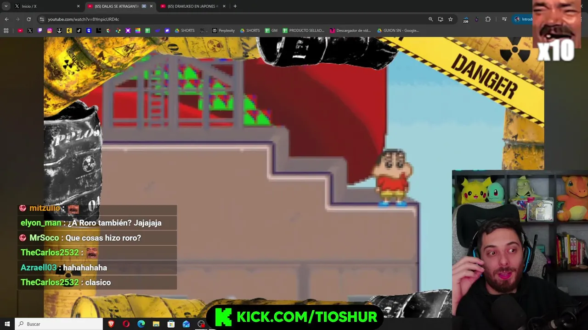Launch Microsoft Edge from the taskbar
588x330 pixels.
(141, 324)
